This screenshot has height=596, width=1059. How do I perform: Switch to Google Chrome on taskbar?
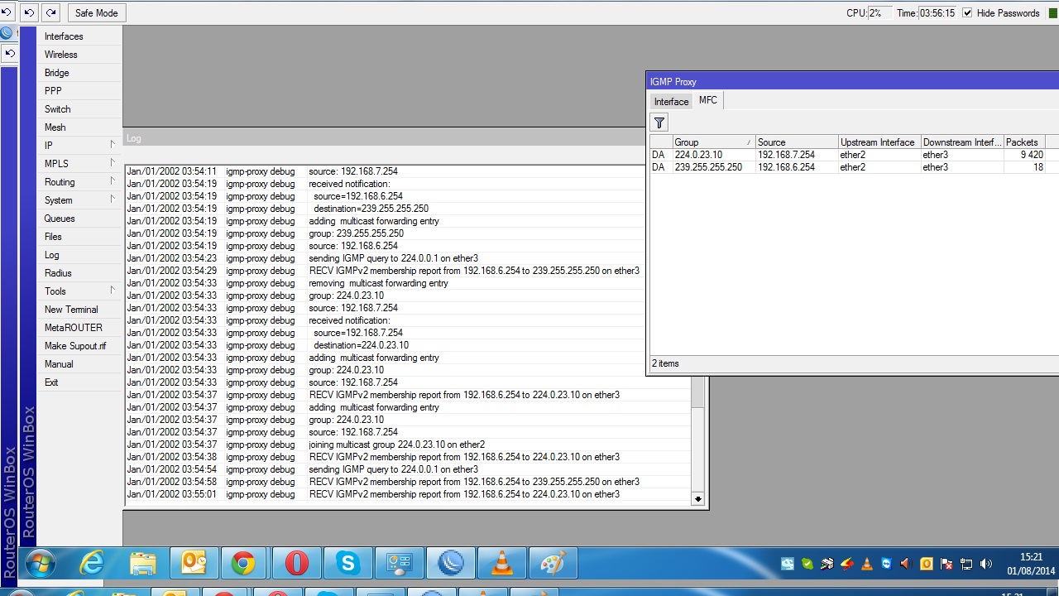pyautogui.click(x=243, y=564)
